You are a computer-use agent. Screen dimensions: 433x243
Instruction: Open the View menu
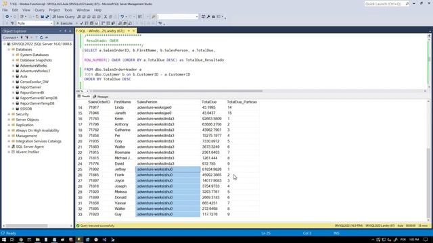(26, 10)
